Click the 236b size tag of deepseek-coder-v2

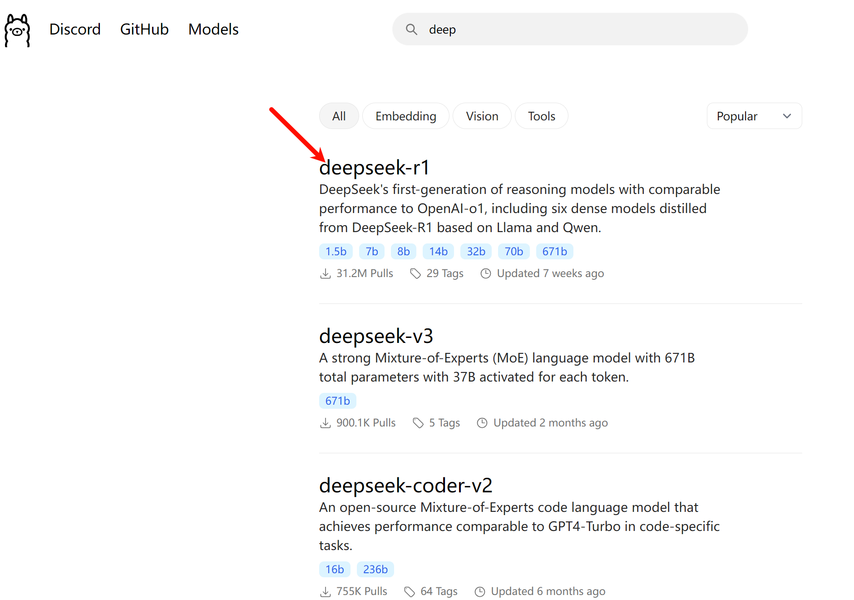375,570
